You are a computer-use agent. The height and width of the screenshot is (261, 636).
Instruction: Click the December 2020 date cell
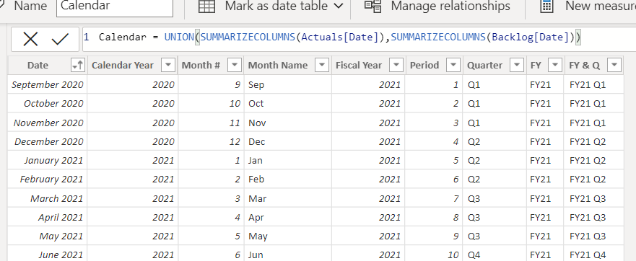click(48, 141)
